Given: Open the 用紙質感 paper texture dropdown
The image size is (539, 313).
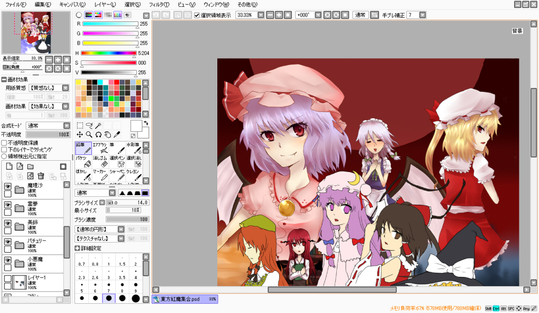Looking at the screenshot, I should [65, 88].
